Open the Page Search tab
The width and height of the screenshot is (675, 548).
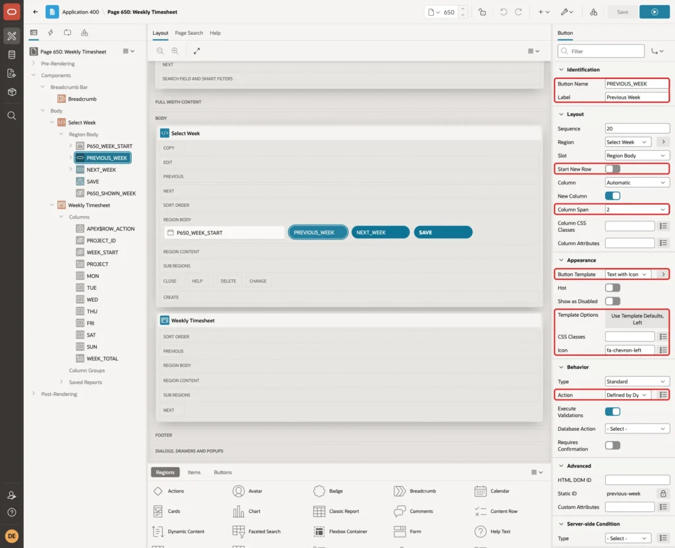click(x=189, y=33)
